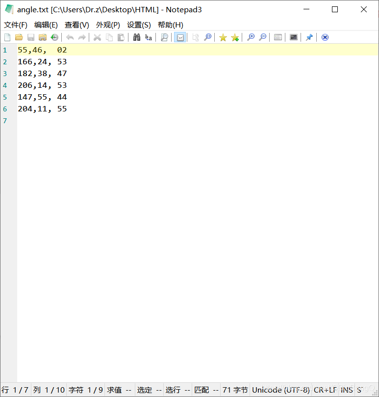Image resolution: width=379 pixels, height=397 pixels.
Task: Click the Redo arrow icon
Action: click(82, 37)
